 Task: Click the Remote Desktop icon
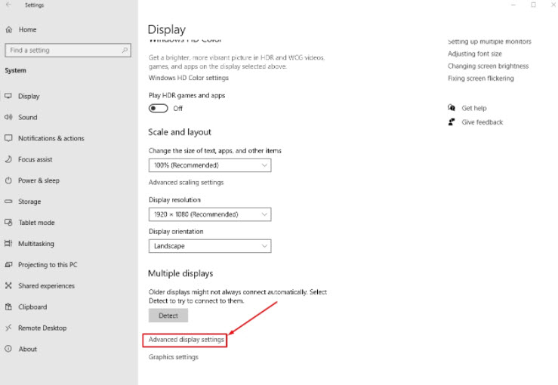click(x=8, y=328)
